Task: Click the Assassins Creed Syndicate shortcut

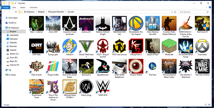Action: pos(70,23)
